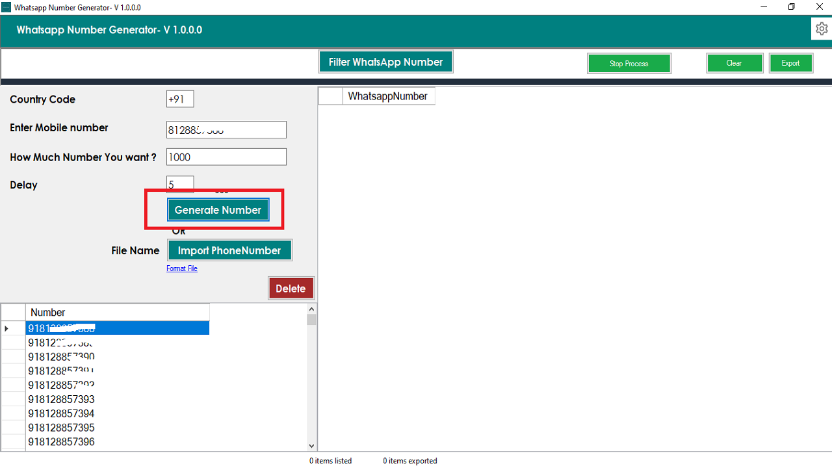The height and width of the screenshot is (468, 832).
Task: Export the listed WhatsApp numbers
Action: 790,62
